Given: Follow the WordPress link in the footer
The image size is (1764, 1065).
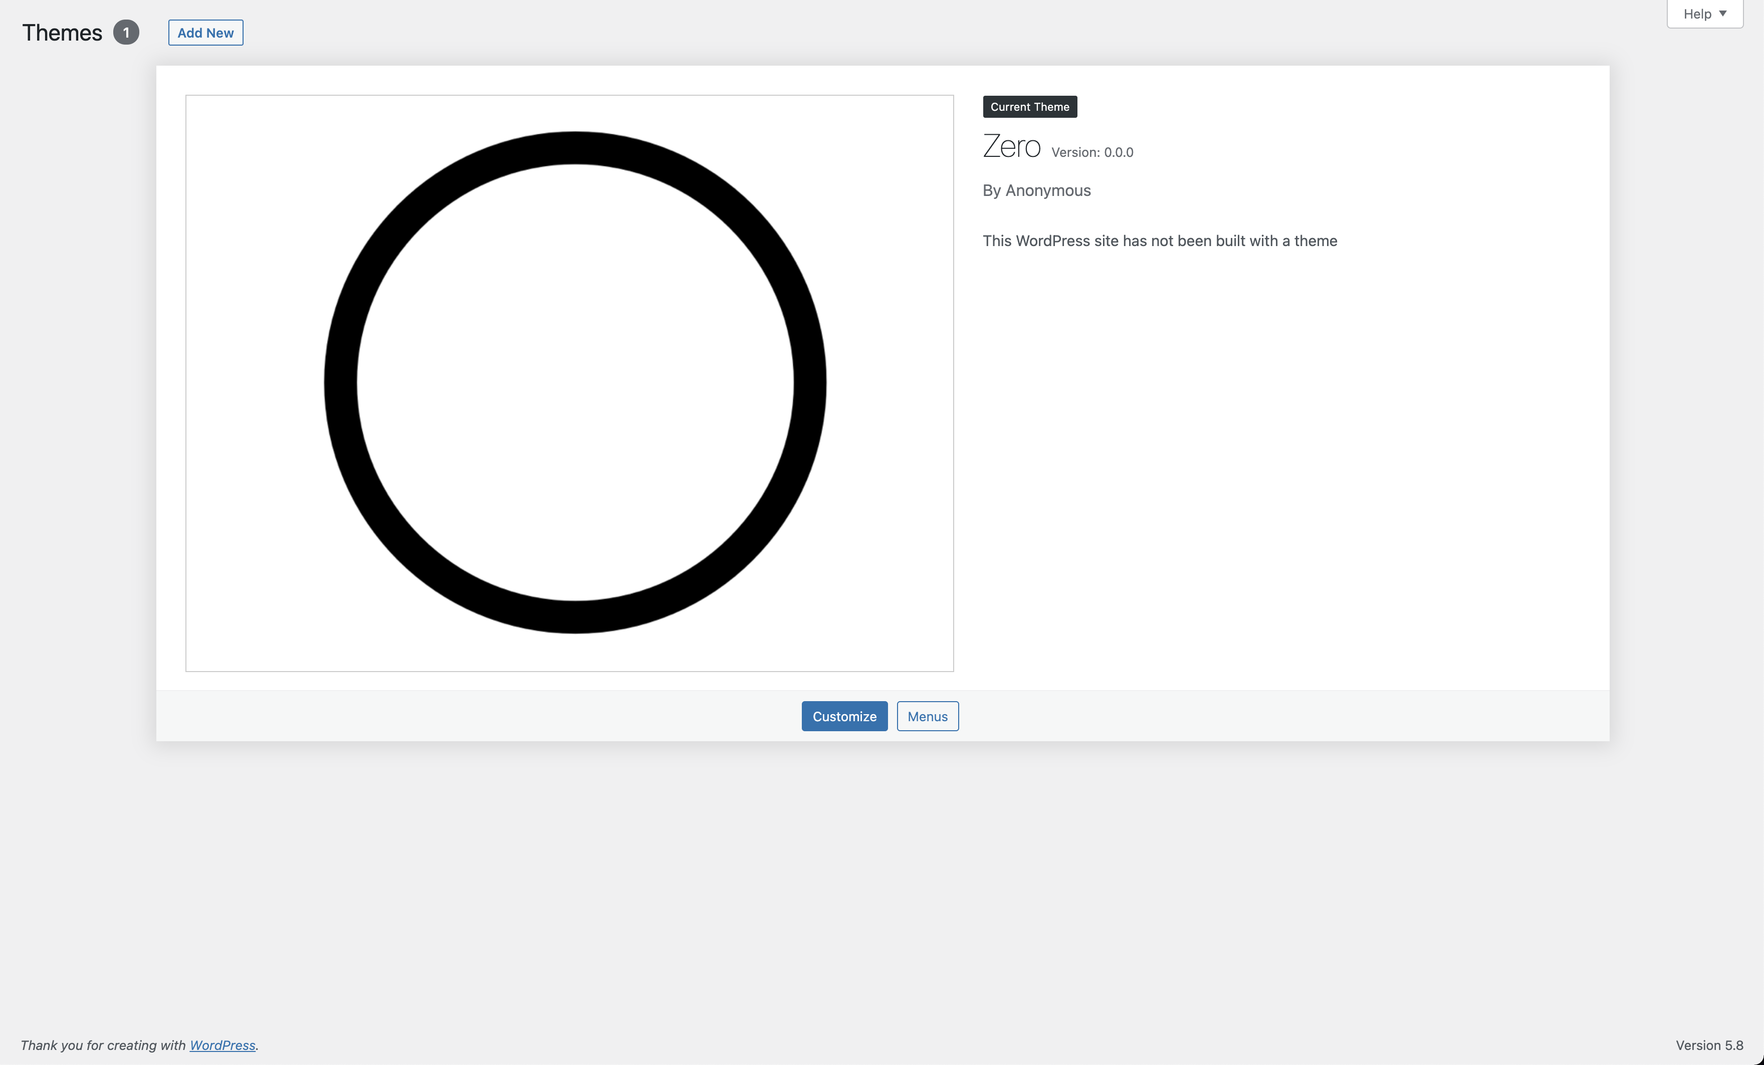Looking at the screenshot, I should [x=222, y=1045].
